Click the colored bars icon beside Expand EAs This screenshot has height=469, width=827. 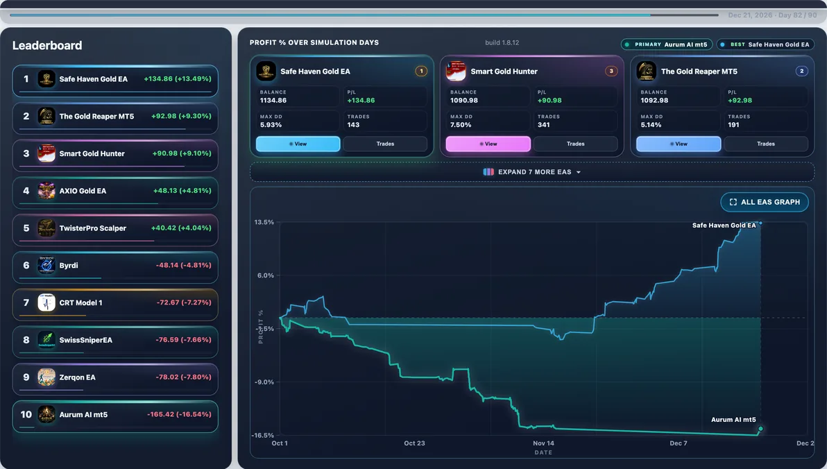click(488, 172)
